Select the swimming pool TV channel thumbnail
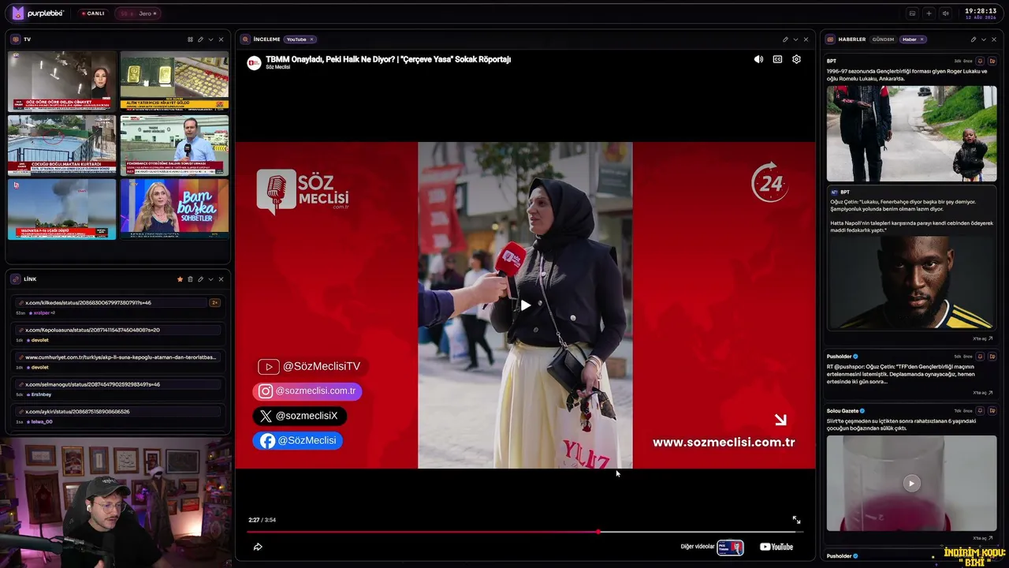1009x568 pixels. [x=62, y=145]
